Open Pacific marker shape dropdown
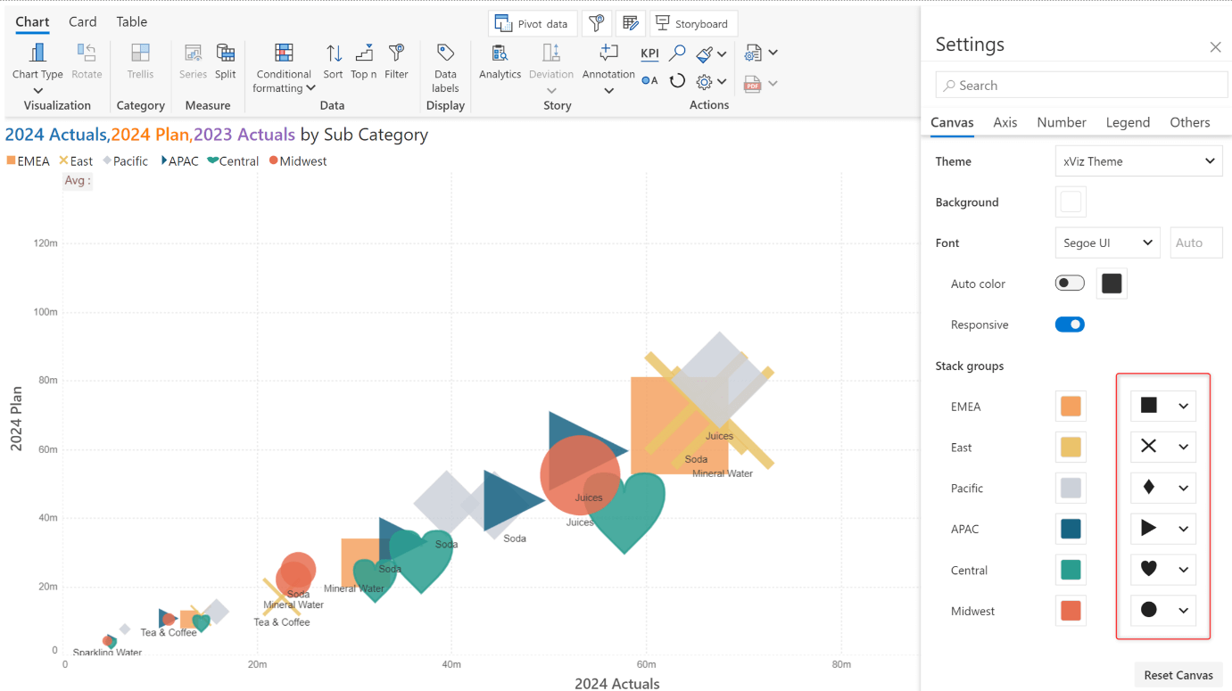 point(1163,488)
